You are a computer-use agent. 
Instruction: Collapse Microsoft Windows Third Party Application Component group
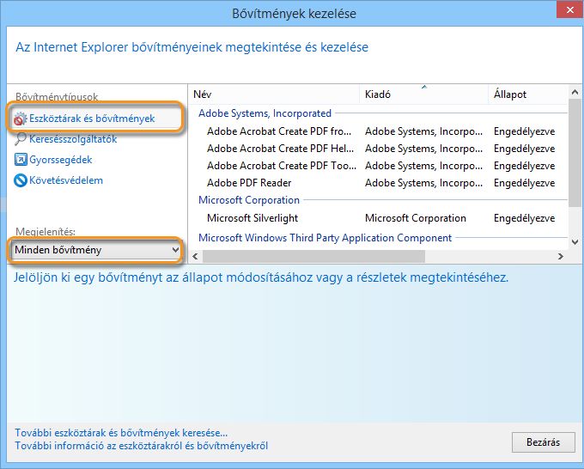click(x=325, y=238)
